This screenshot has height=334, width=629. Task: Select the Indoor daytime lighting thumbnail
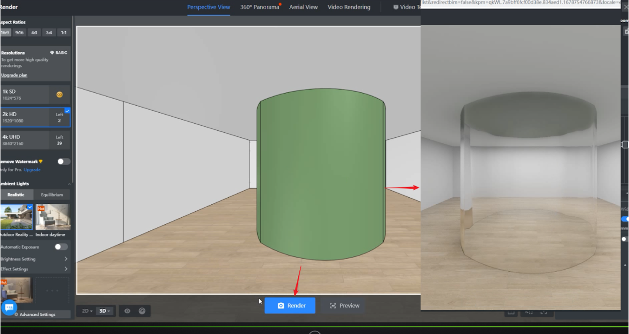click(53, 217)
